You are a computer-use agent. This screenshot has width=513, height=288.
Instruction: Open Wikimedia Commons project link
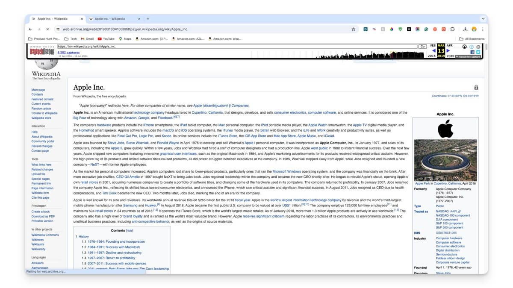45,235
